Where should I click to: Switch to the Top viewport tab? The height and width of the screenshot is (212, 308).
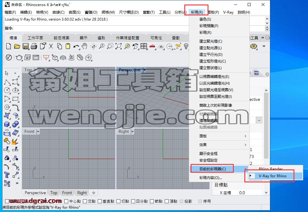pyautogui.click(x=54, y=193)
